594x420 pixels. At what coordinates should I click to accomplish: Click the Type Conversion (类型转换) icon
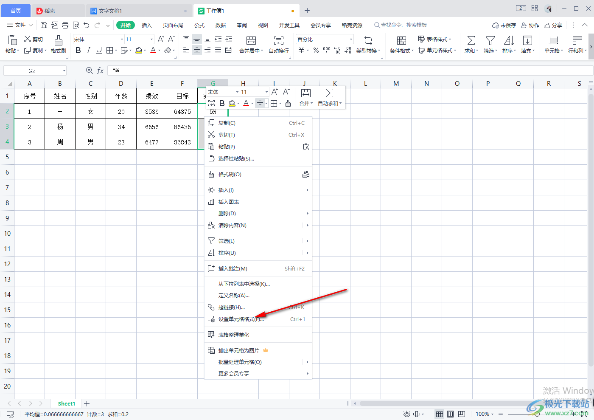(368, 40)
